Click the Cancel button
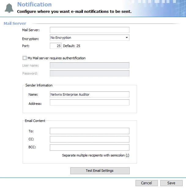Viewport: 186px width, 188px height. coord(147,183)
